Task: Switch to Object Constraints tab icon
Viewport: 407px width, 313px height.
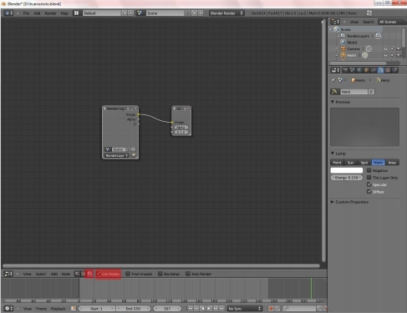Action: 374,70
